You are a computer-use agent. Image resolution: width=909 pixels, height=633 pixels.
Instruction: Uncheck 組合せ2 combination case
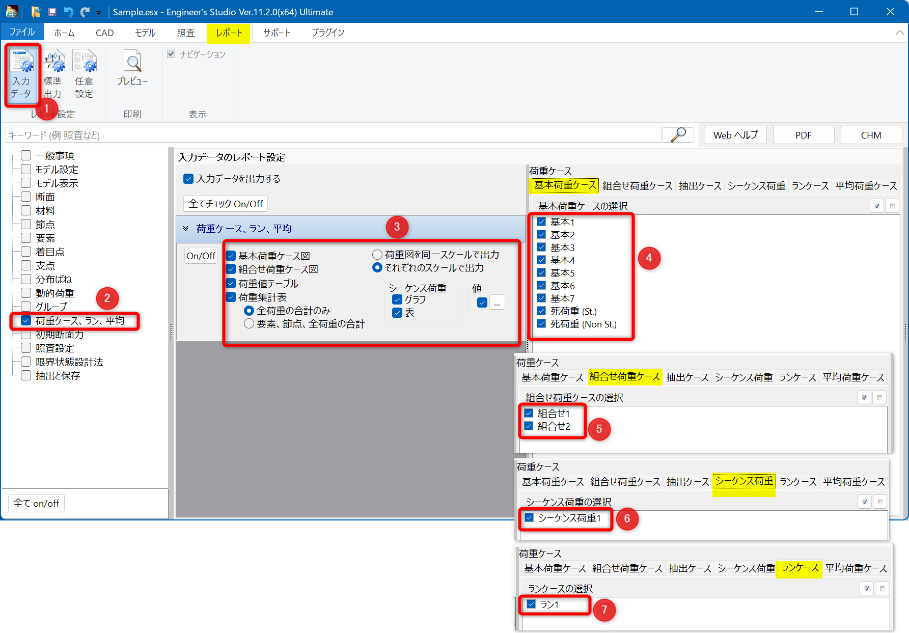(529, 426)
